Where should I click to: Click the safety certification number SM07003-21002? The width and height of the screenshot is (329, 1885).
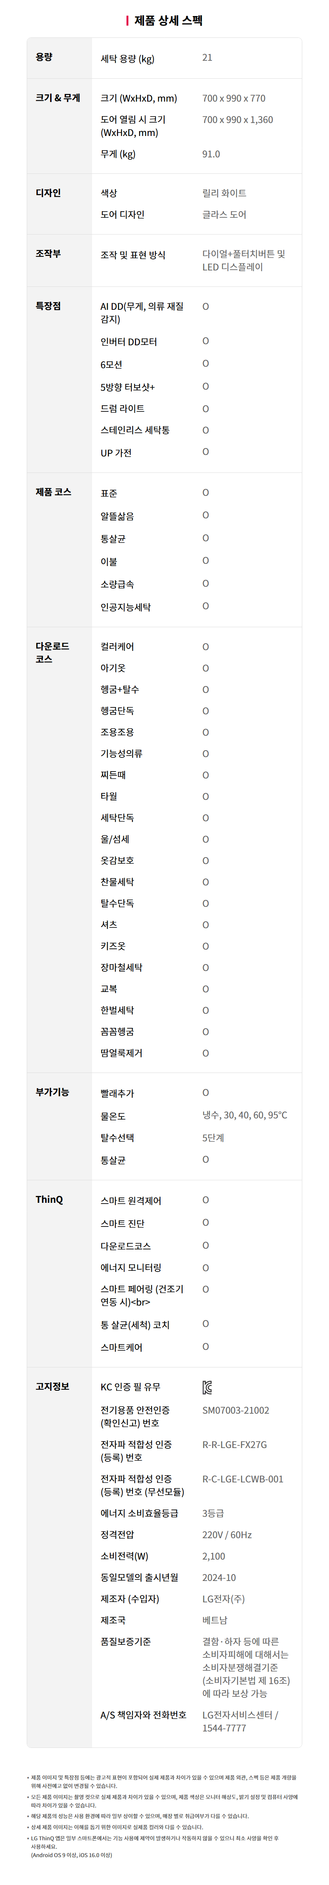235,1410
